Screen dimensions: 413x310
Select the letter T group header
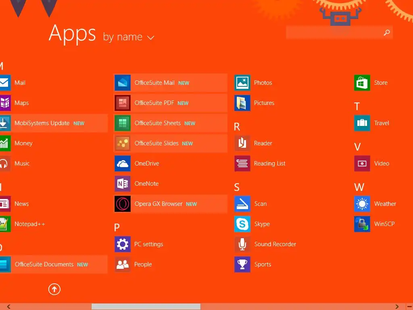coord(357,107)
